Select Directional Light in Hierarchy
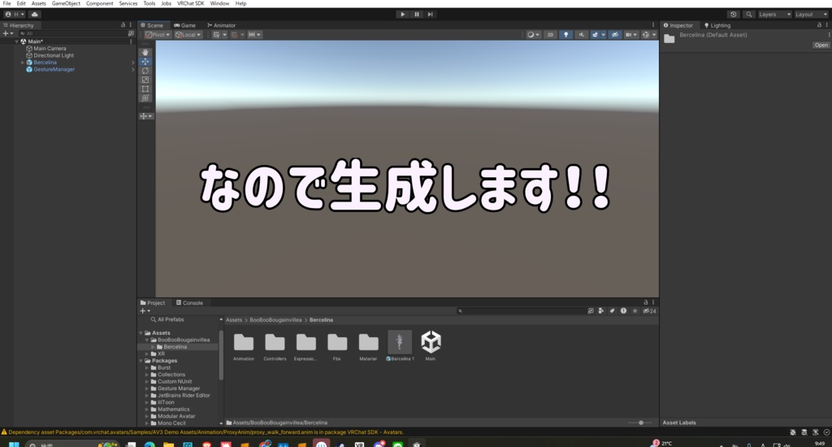The image size is (832, 447). (54, 55)
